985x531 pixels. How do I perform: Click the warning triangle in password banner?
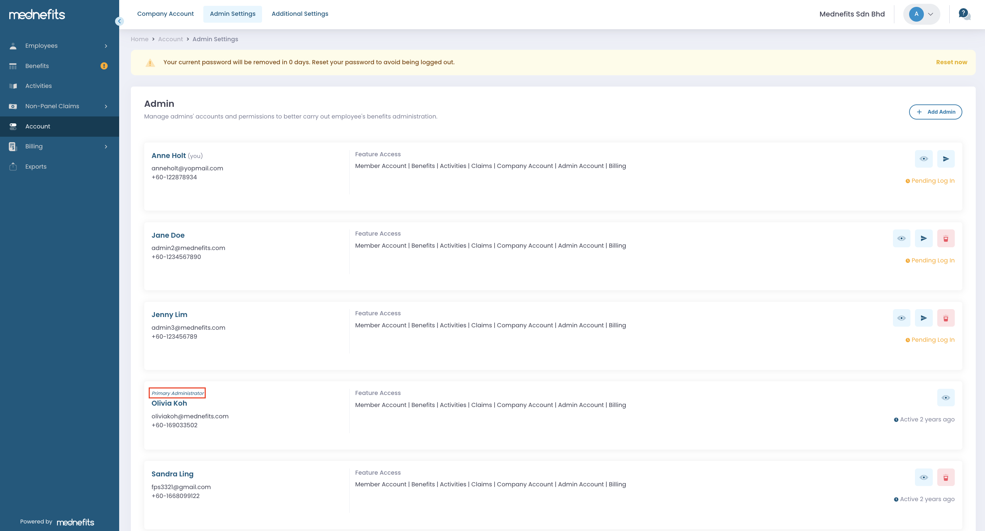click(x=150, y=62)
